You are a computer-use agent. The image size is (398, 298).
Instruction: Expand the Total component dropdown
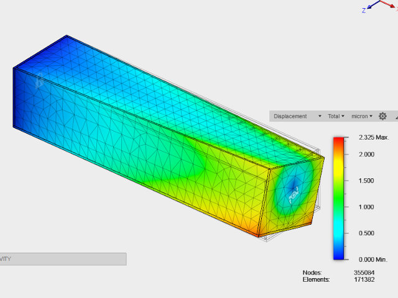click(336, 116)
